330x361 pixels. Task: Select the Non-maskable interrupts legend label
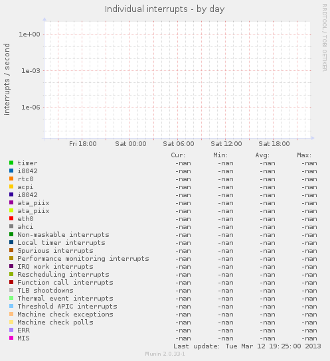click(63, 235)
